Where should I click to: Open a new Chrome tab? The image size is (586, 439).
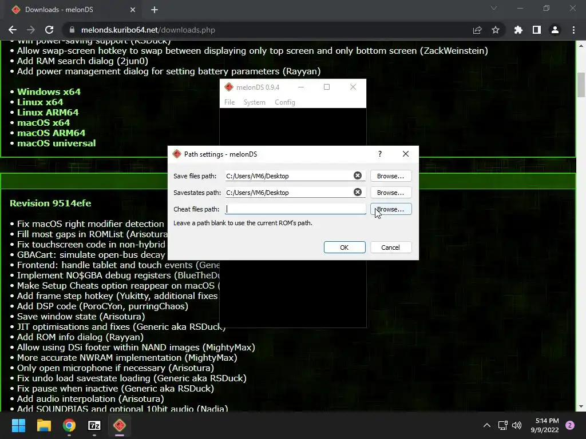(x=155, y=10)
